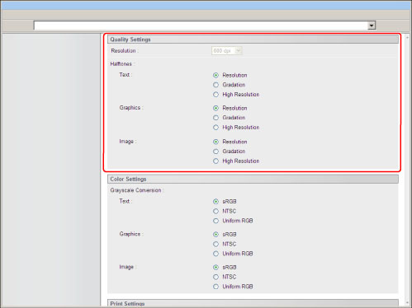Image resolution: width=412 pixels, height=308 pixels.
Task: Open the Resolution 600 dpi dropdown
Action: tap(227, 51)
